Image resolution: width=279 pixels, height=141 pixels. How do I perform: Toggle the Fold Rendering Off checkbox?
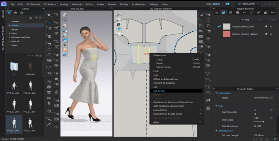click(255, 126)
